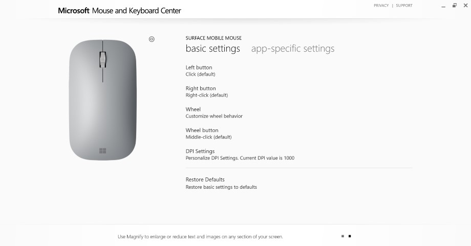Minimize the Mouse and Keyboard Center window
471x246 pixels.
[443, 6]
